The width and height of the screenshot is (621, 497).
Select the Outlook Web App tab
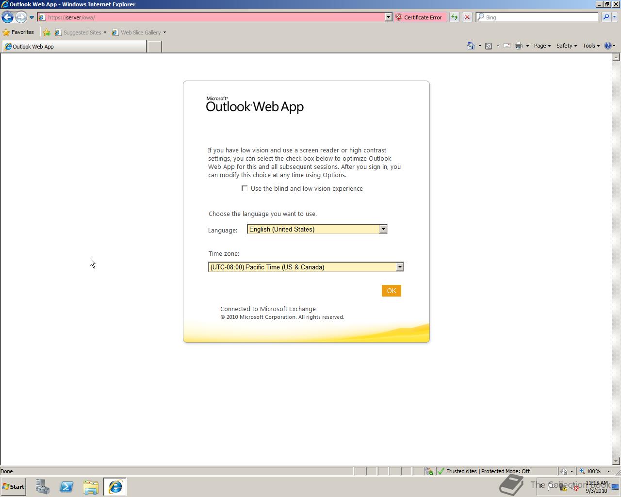click(74, 47)
